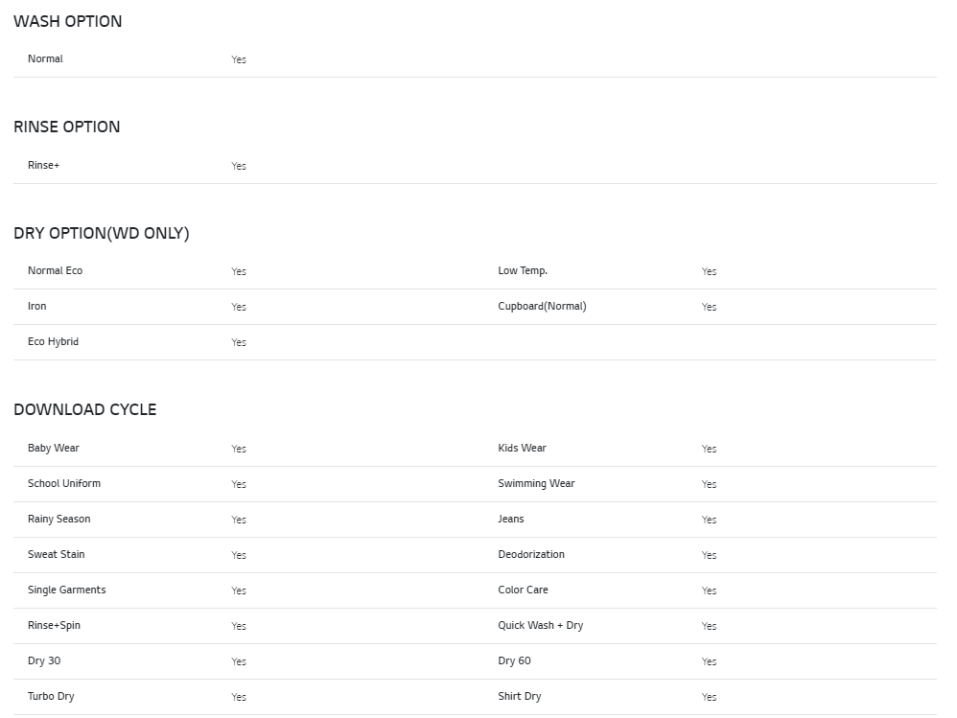Click the DRY OPTION(WD ONLY) heading
This screenshot has width=957, height=718.
click(x=101, y=233)
